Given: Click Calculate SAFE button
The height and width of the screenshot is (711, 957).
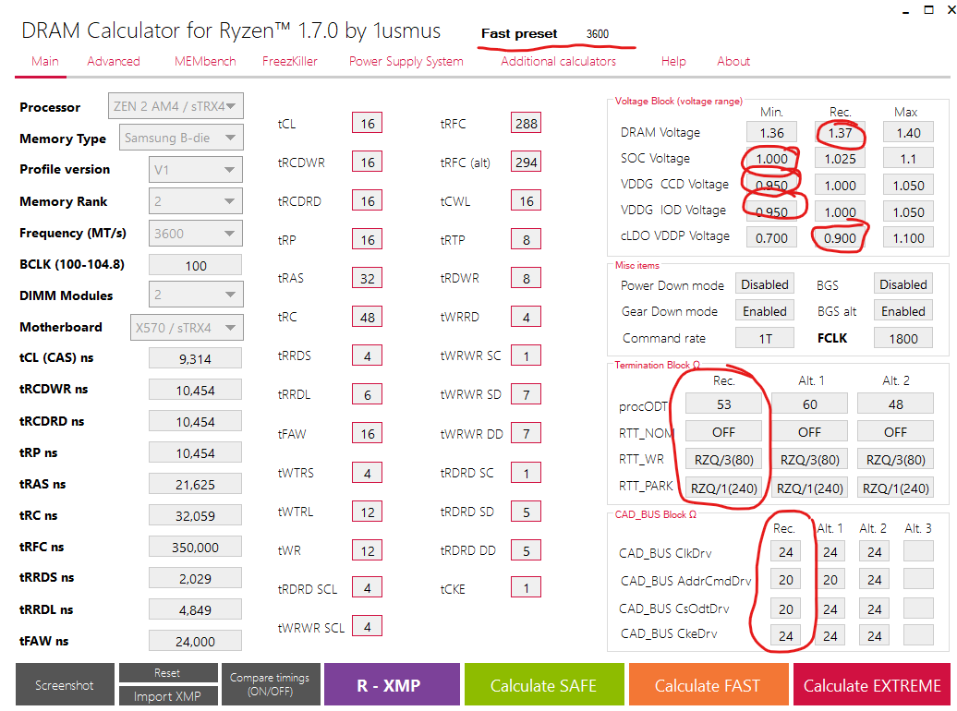Looking at the screenshot, I should [544, 685].
